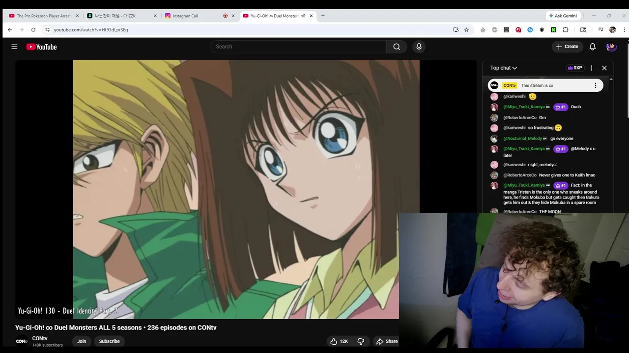
Task: Click the address bar URL
Action: click(x=91, y=30)
